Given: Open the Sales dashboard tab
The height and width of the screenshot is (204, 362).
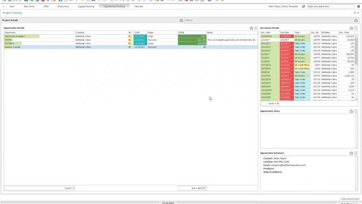Looking at the screenshot, I should [x=12, y=6].
